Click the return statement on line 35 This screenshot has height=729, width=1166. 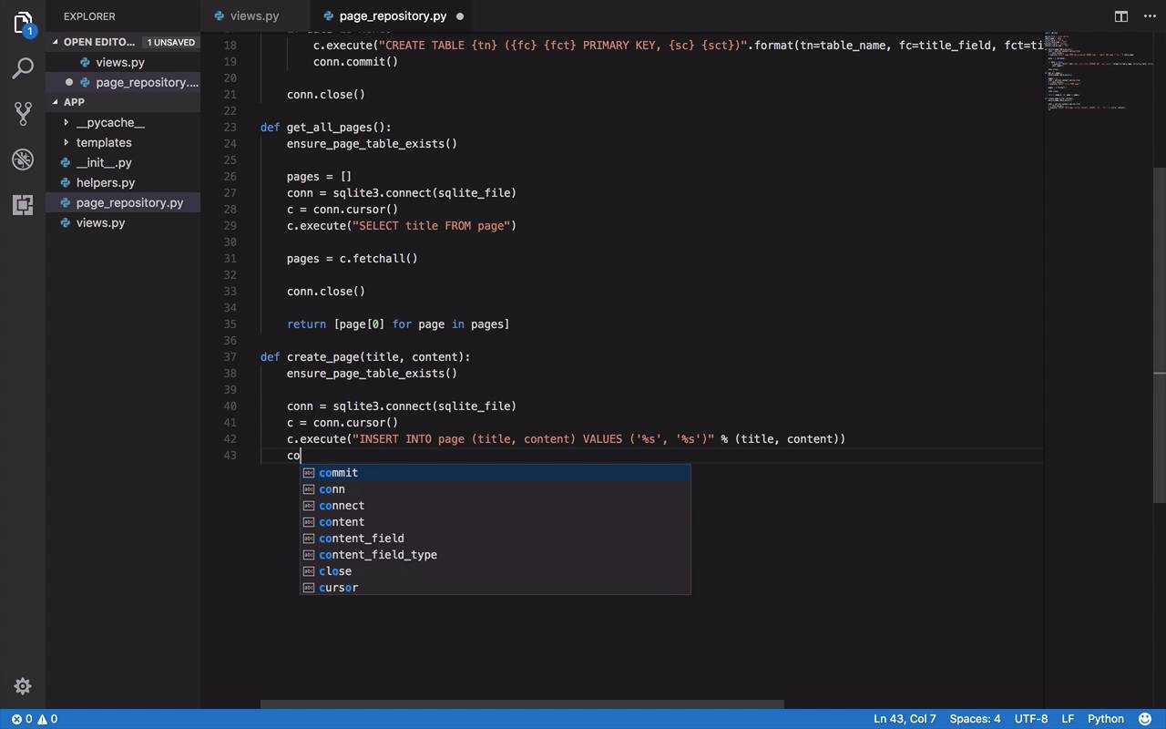(x=398, y=324)
